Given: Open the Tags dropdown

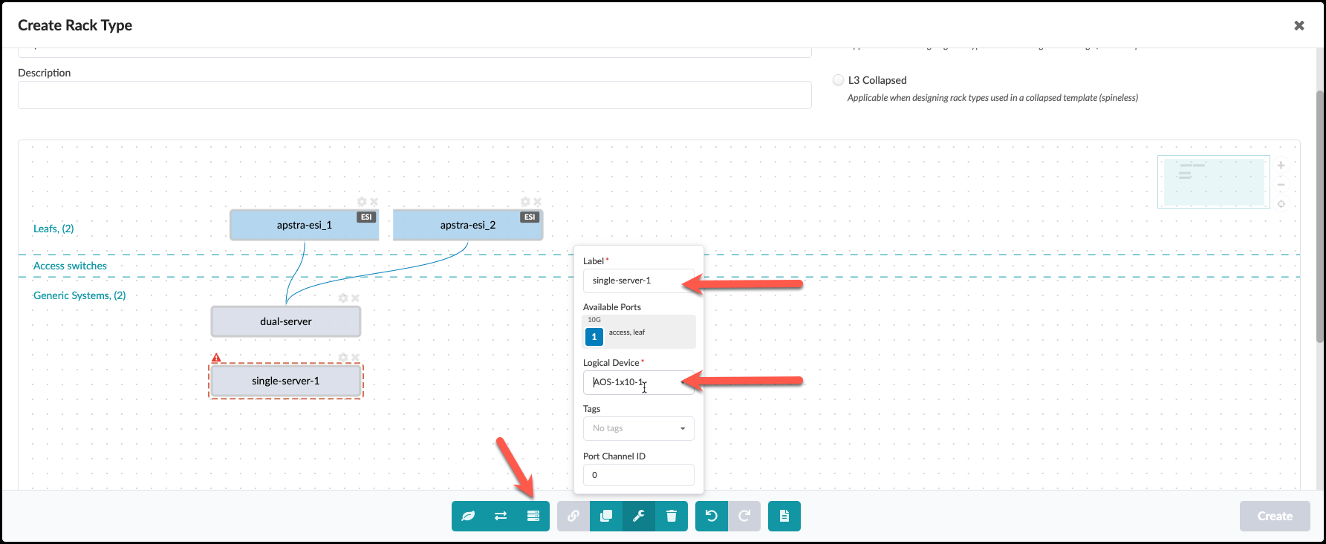Looking at the screenshot, I should pyautogui.click(x=638, y=428).
